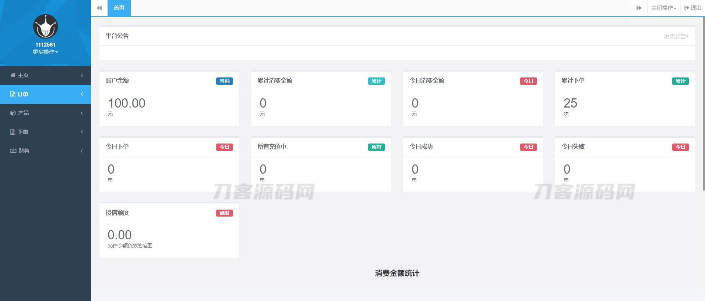The height and width of the screenshot is (301, 705).
Task: Open the 更多操作 dropdown under username
Action: tap(46, 52)
